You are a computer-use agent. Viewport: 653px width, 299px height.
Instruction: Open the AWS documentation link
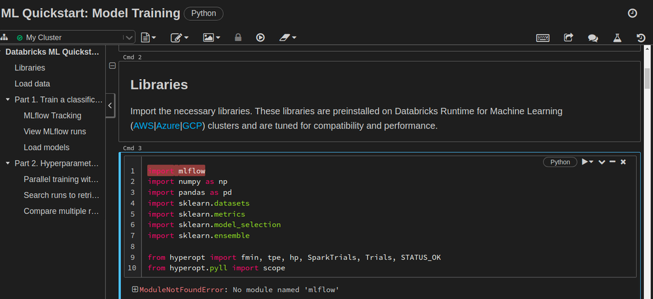point(143,125)
